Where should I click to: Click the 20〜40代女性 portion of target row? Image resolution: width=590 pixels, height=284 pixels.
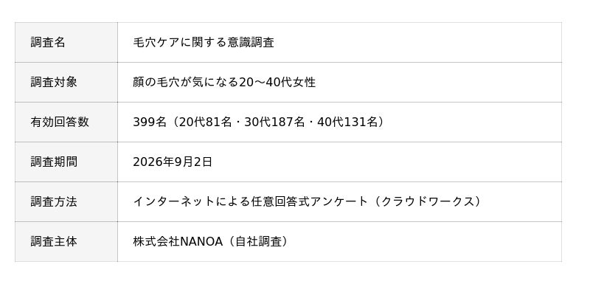pyautogui.click(x=277, y=83)
